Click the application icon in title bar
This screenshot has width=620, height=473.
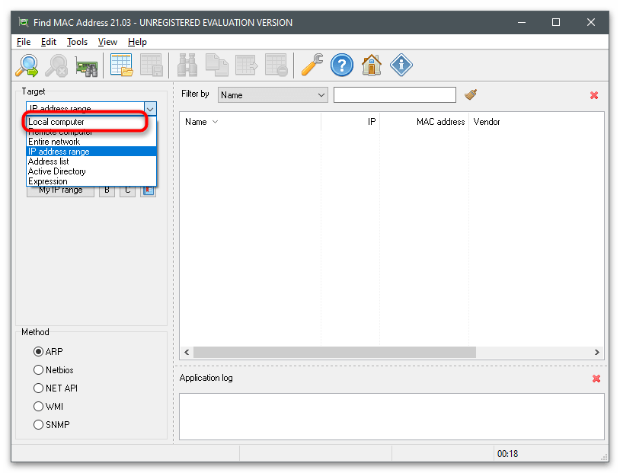[x=24, y=23]
